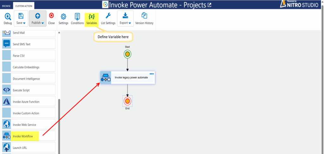Select the Execute Script action icon
Image resolution: width=324 pixels, height=154 pixels.
(x=7, y=90)
